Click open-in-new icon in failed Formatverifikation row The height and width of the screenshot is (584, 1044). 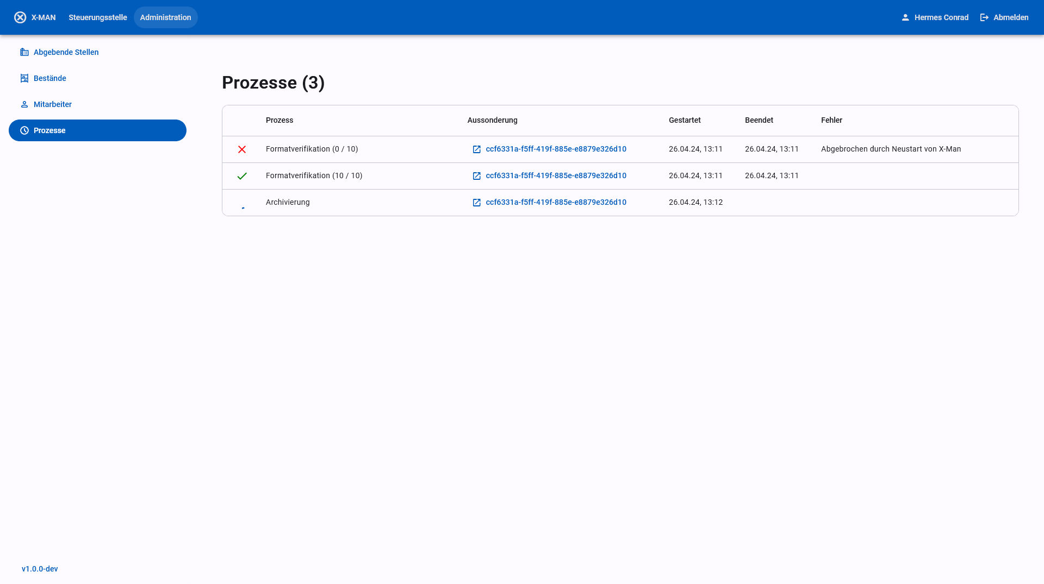coord(477,149)
